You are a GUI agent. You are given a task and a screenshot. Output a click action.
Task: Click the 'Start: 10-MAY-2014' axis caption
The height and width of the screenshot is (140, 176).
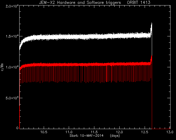point(86,136)
